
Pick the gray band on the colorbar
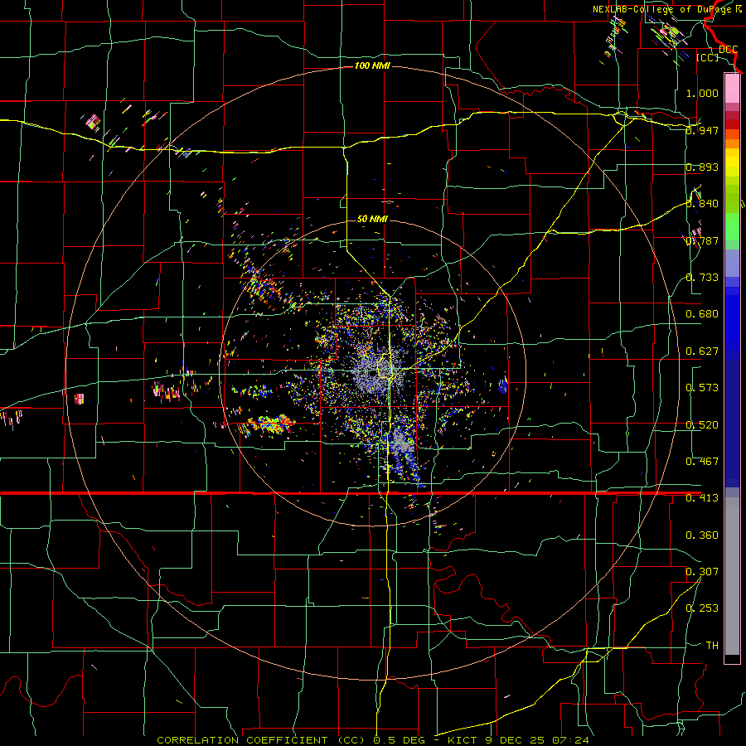point(732,576)
